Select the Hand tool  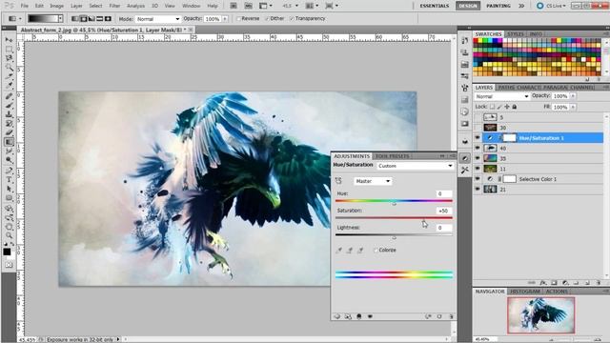[x=9, y=227]
